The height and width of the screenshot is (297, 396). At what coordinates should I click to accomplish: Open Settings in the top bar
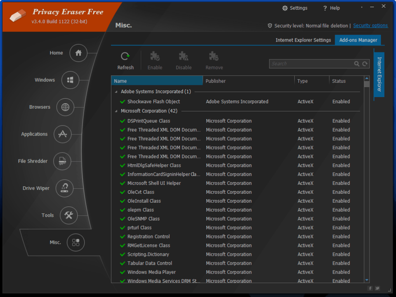click(x=295, y=8)
